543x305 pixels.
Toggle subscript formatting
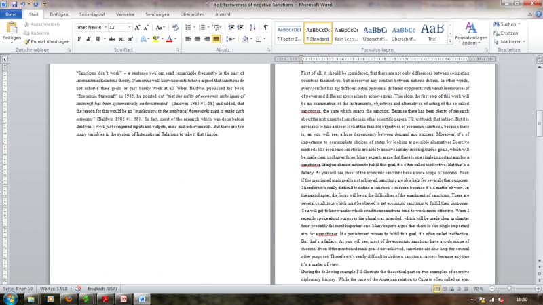click(121, 39)
